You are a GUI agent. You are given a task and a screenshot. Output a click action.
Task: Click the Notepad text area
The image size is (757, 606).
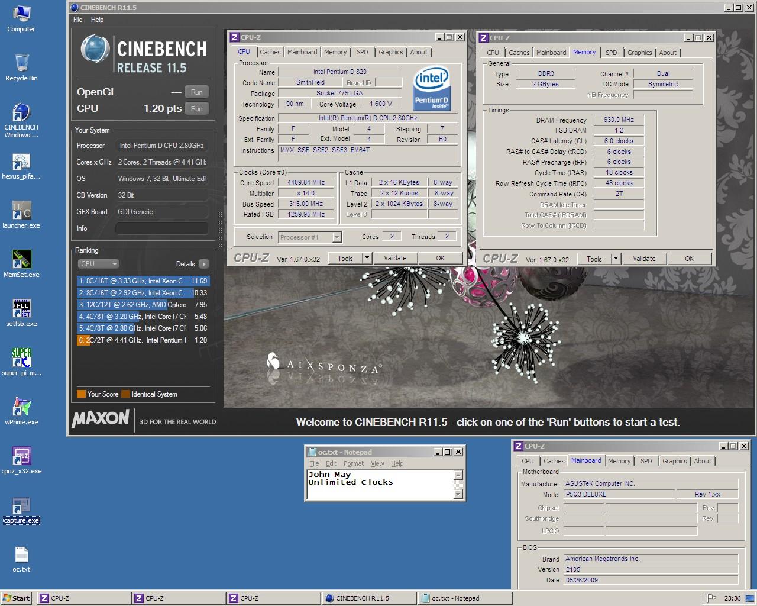379,484
